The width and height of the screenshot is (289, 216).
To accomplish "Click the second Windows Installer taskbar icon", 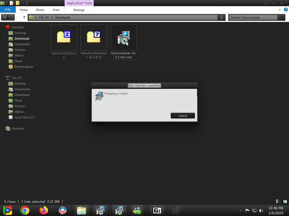I will click(119, 210).
